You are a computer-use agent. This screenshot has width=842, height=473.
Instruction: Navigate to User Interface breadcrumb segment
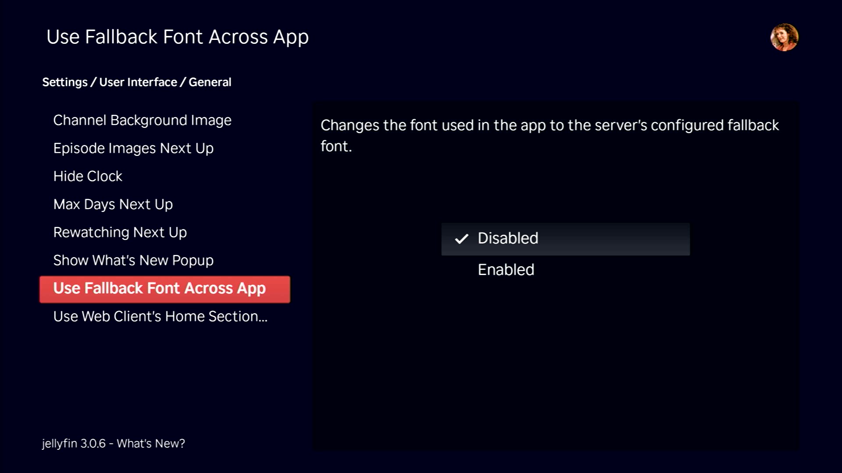point(138,82)
